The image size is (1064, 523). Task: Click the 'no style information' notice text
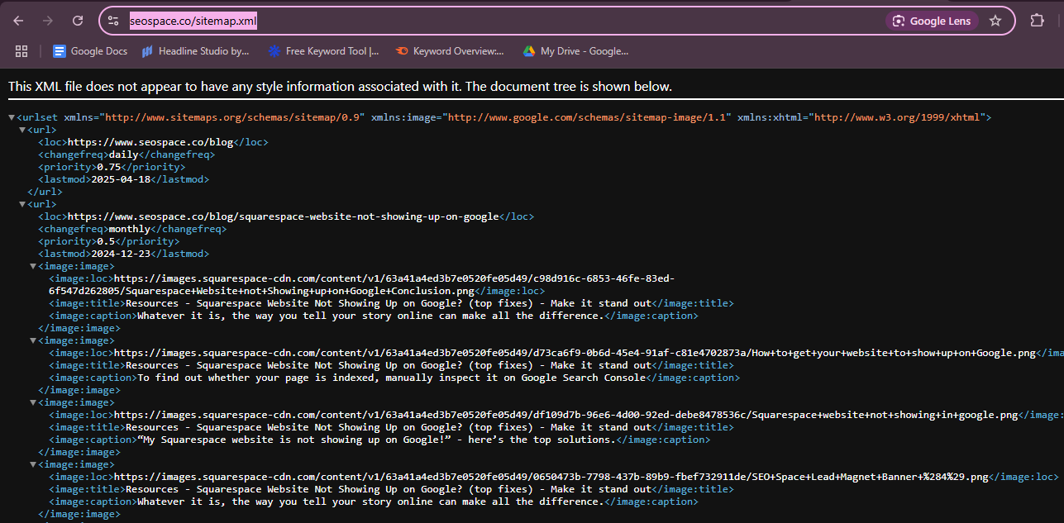340,87
